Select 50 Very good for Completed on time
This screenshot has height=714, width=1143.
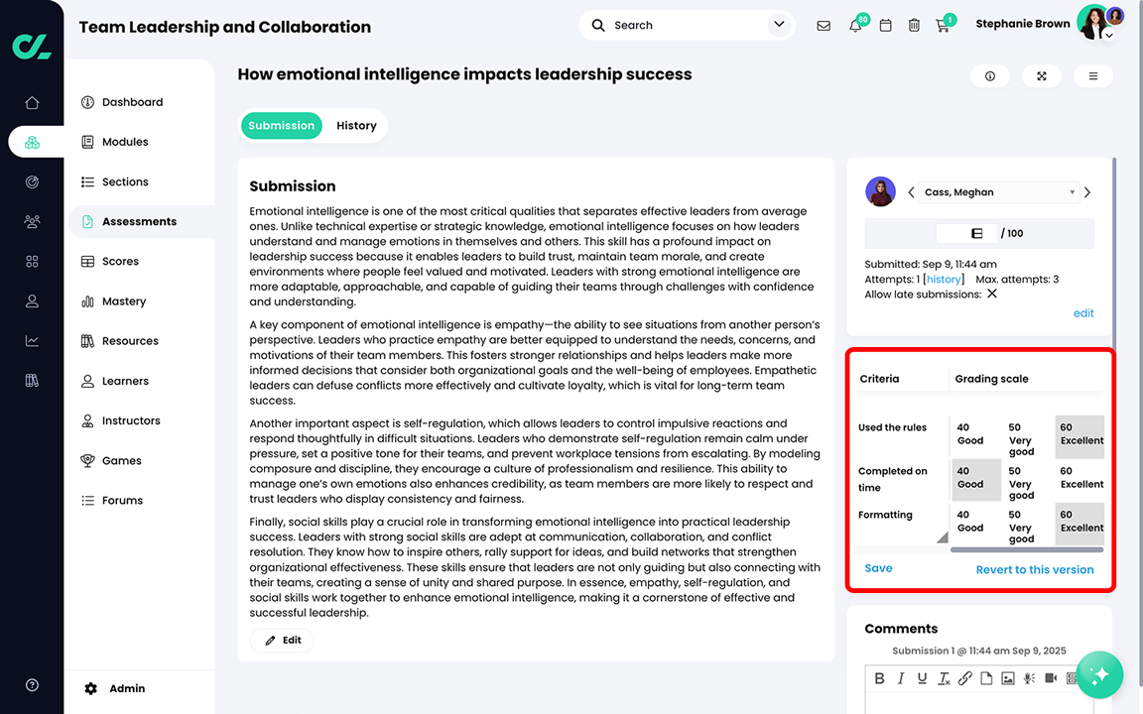[x=1027, y=482]
